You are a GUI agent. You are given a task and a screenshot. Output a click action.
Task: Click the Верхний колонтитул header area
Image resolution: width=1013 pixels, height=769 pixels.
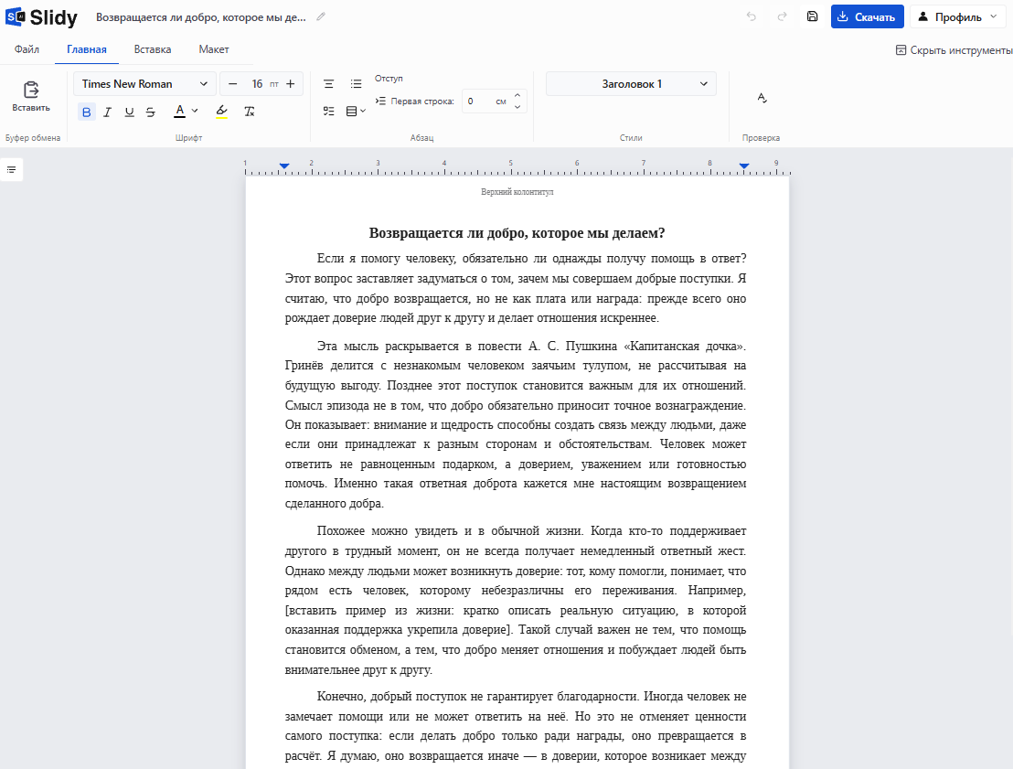[517, 192]
